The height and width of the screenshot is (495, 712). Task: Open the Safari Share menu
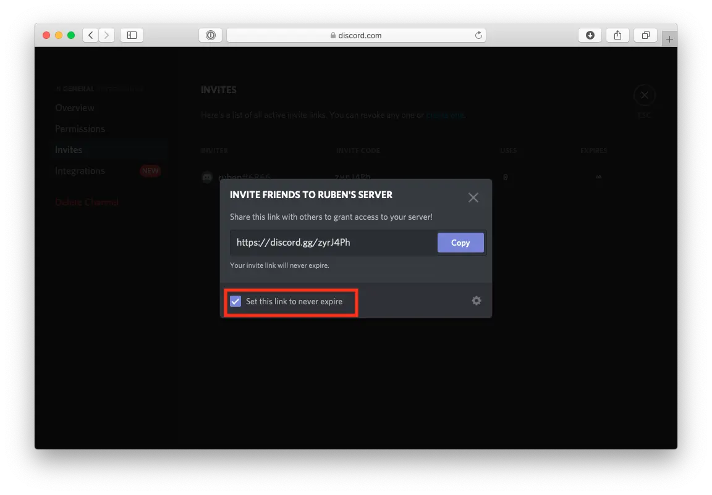pyautogui.click(x=617, y=35)
